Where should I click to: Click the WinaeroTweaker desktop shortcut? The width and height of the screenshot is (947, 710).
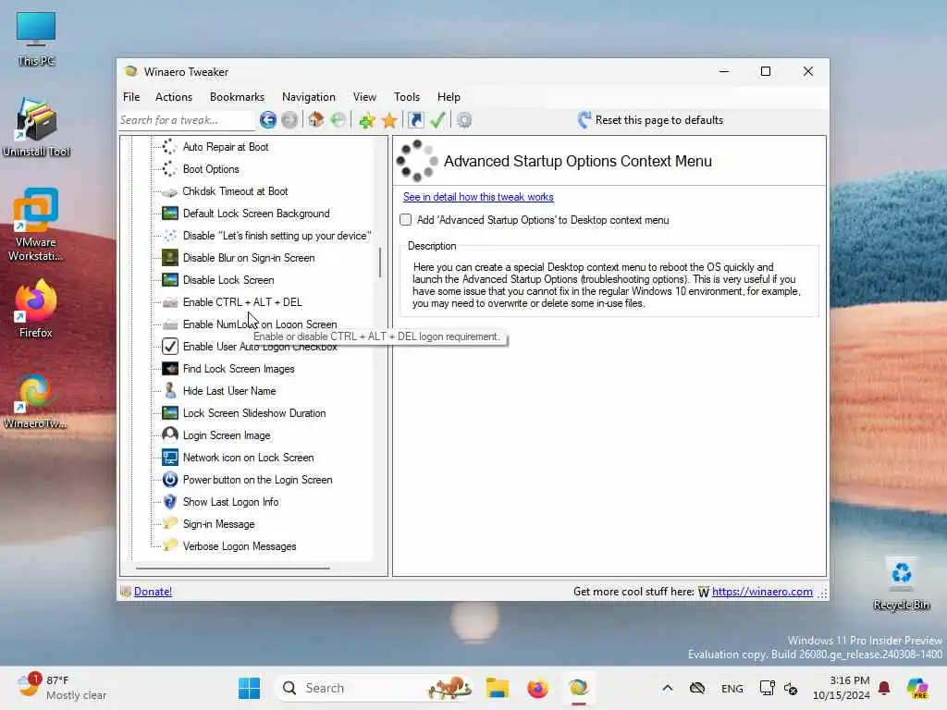pyautogui.click(x=36, y=401)
